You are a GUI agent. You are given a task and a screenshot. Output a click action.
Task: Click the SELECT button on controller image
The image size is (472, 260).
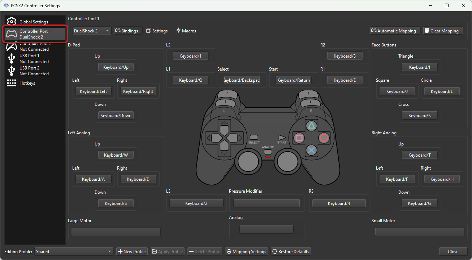coord(254,137)
